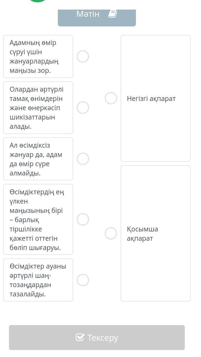
Task: Click the Мәтін label text
Action: click(x=88, y=14)
